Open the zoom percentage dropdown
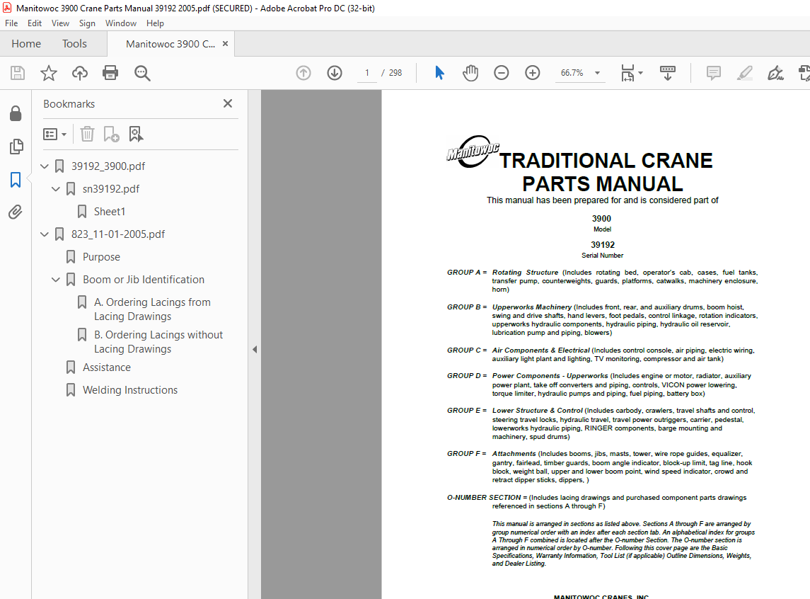The height and width of the screenshot is (599, 810). (x=598, y=73)
